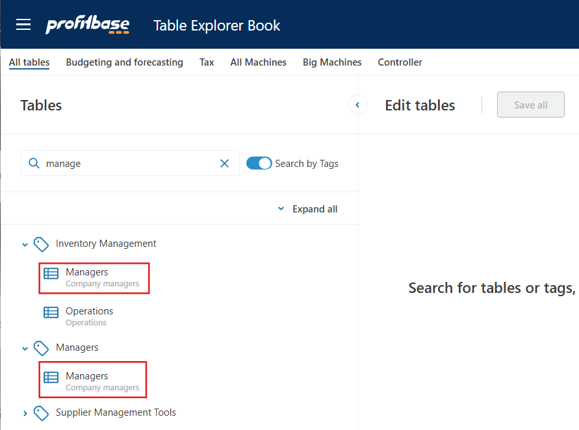Click the Managers tag icon

pos(42,348)
